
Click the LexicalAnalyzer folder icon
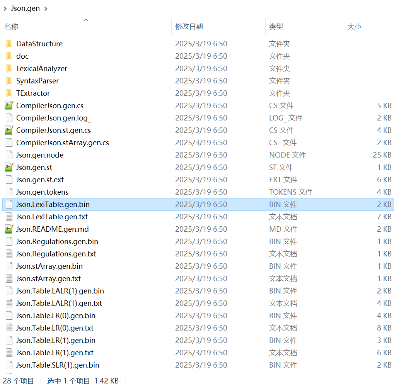[9, 68]
